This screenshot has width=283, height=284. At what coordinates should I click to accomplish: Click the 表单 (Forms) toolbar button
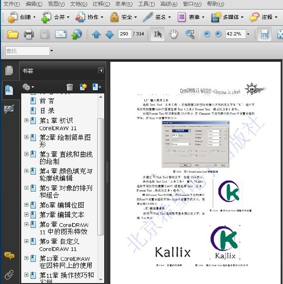191,17
